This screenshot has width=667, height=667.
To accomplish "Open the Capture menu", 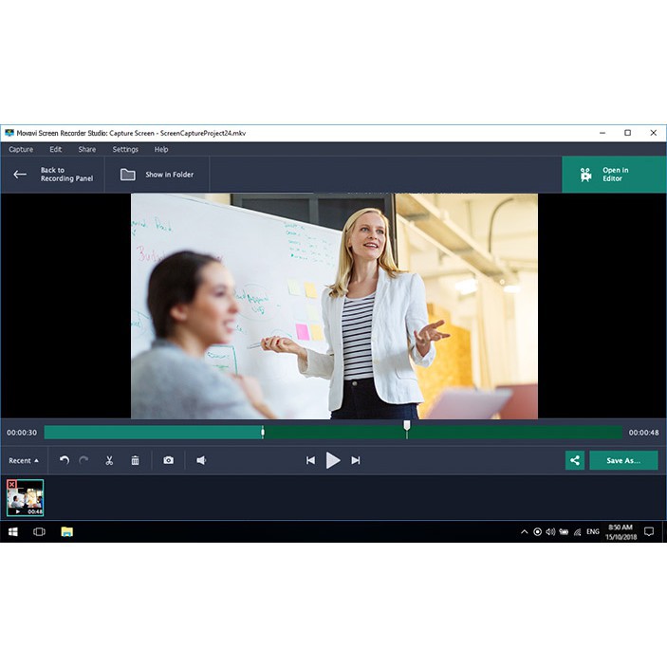I will pos(21,149).
